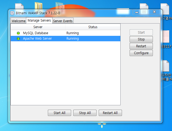
Task: Open Configure for selected server
Action: (141, 53)
